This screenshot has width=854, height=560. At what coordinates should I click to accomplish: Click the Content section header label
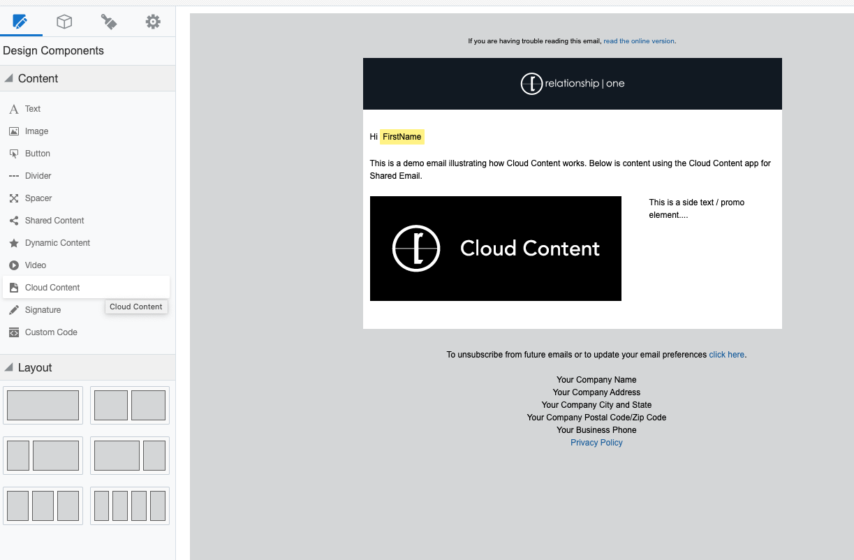pyautogui.click(x=38, y=78)
